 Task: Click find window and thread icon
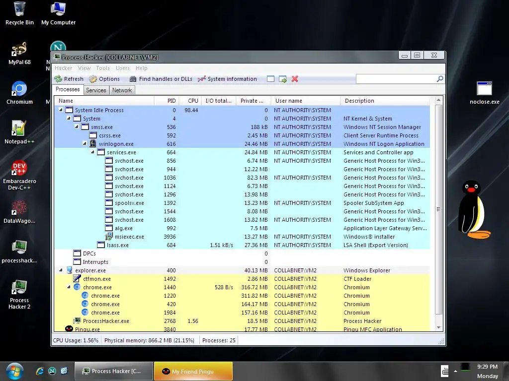click(282, 79)
